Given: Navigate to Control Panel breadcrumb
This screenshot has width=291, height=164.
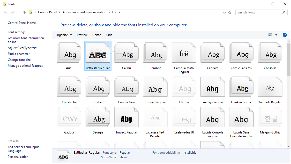Looking at the screenshot, I should 47,12.
